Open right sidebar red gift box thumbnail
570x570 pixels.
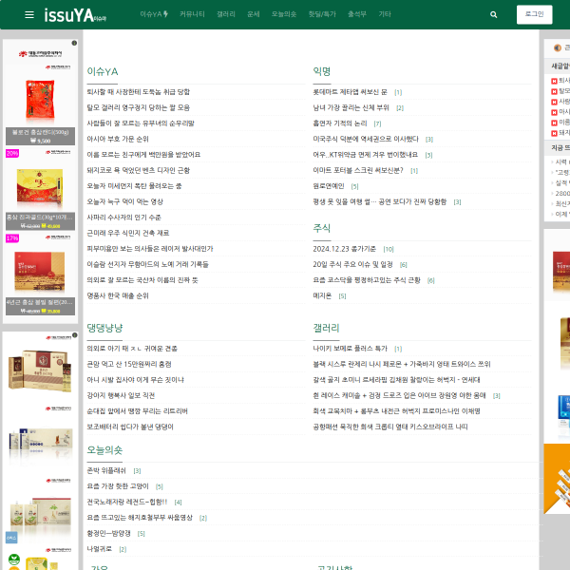pyautogui.click(x=561, y=271)
